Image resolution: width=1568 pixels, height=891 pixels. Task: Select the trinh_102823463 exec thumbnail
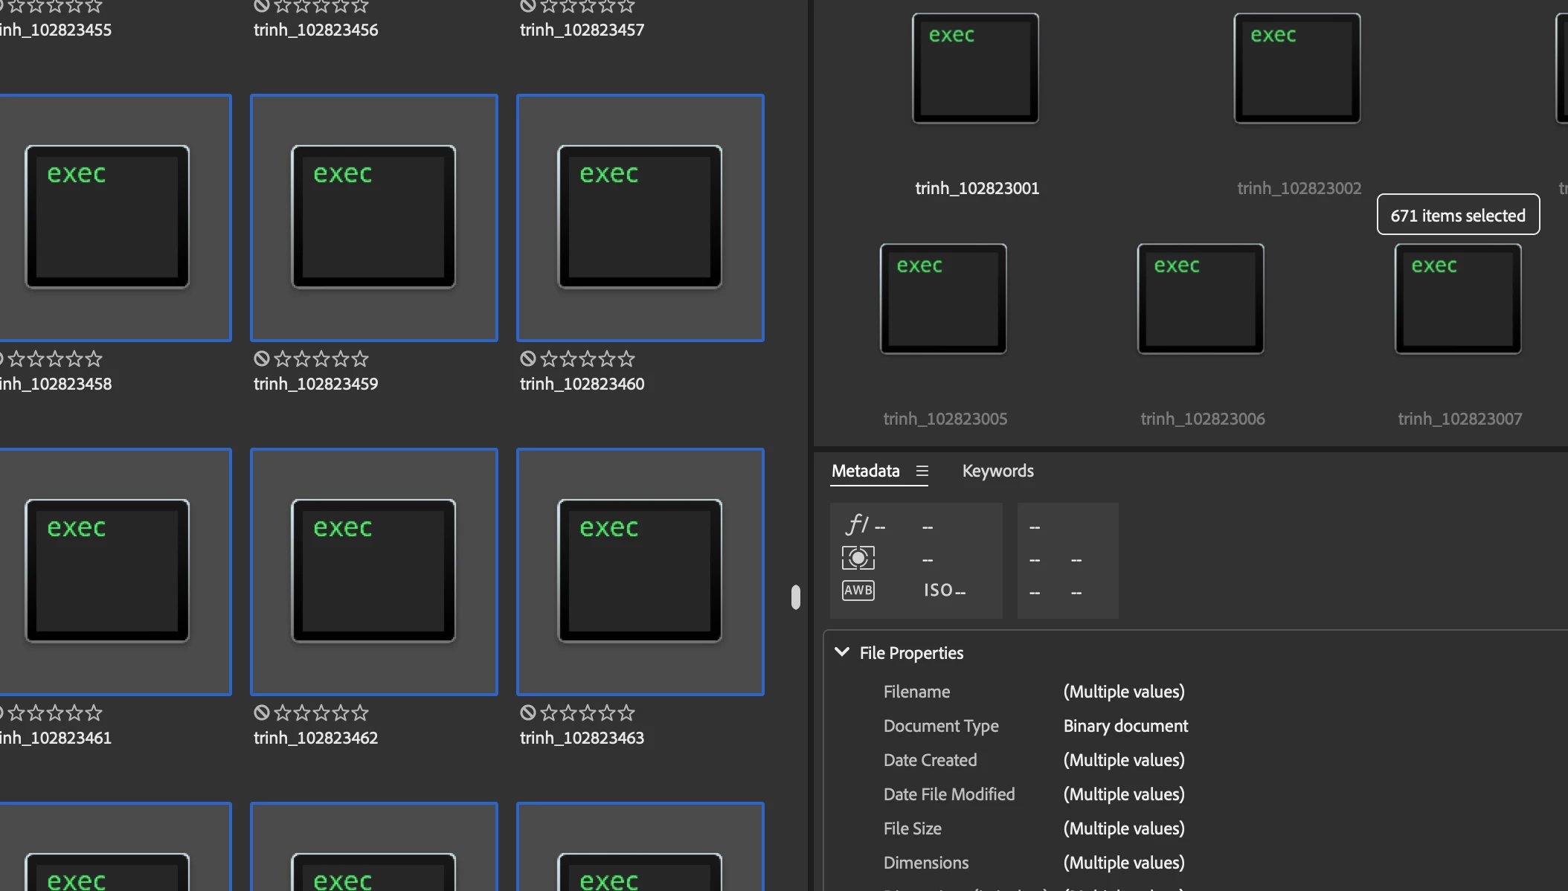[x=640, y=571]
